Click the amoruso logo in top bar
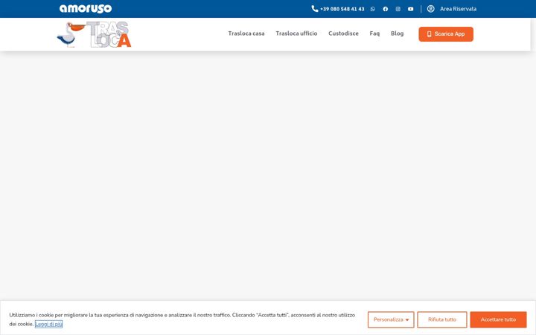Screen dimensions: 536x335 tap(86, 8)
